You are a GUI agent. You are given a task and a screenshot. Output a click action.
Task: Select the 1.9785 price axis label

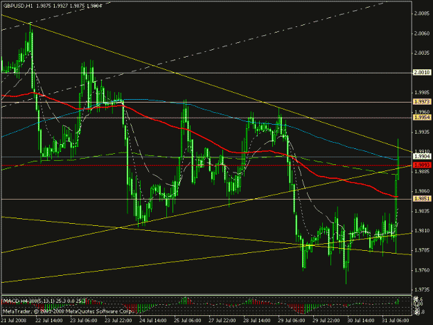pos(422,250)
